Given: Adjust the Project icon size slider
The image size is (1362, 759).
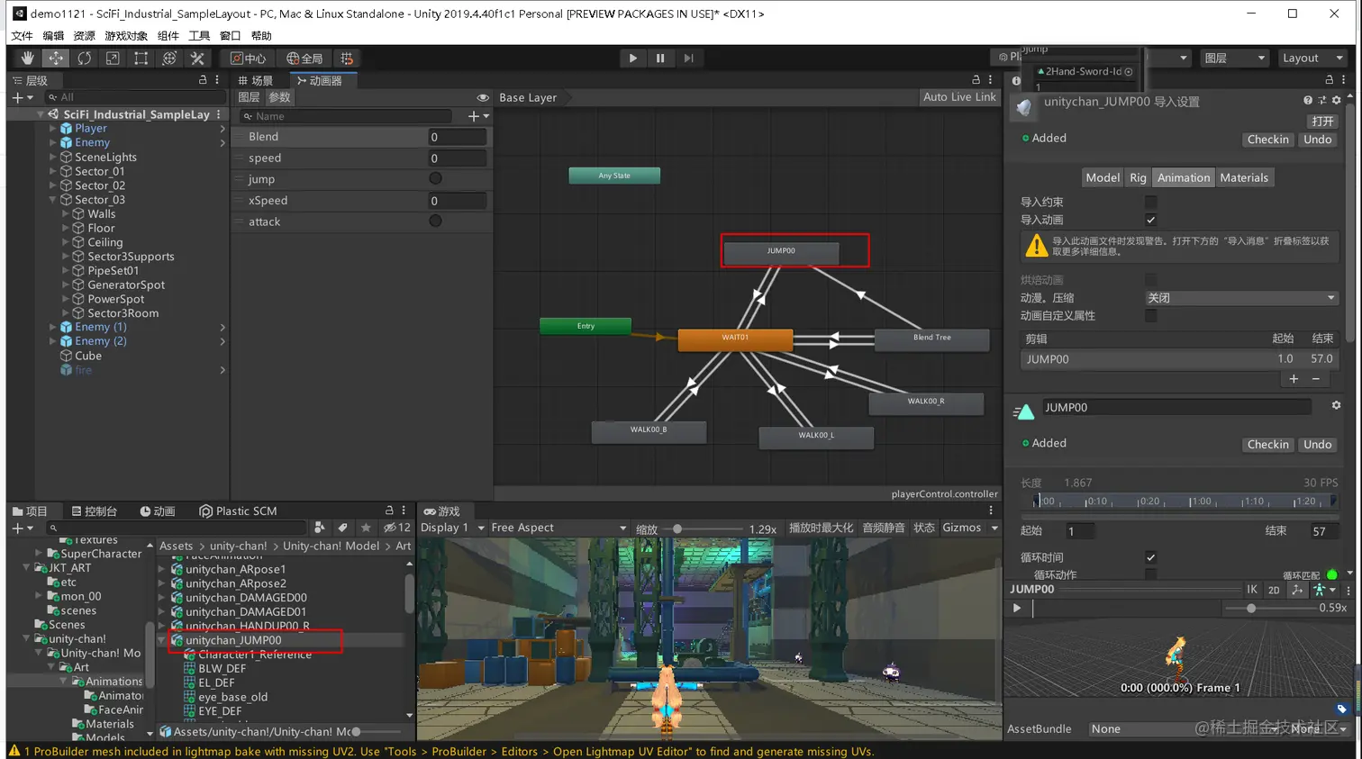Looking at the screenshot, I should click(x=377, y=732).
